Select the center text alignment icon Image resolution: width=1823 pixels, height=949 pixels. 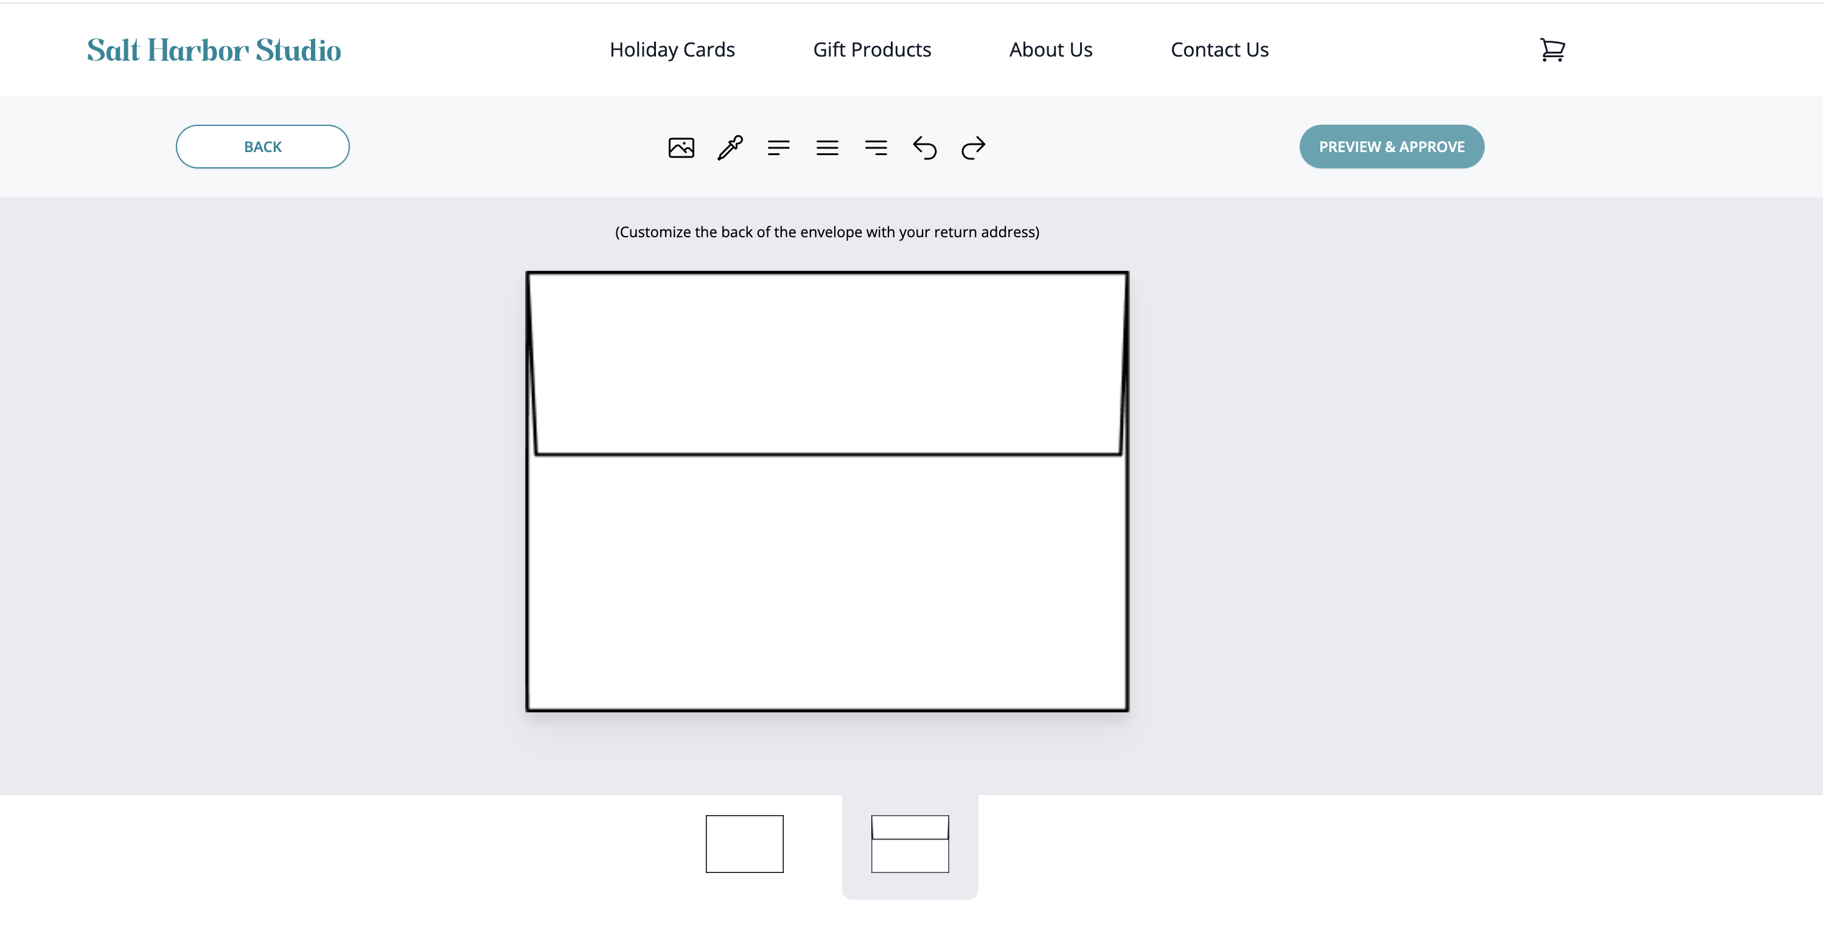pyautogui.click(x=826, y=146)
